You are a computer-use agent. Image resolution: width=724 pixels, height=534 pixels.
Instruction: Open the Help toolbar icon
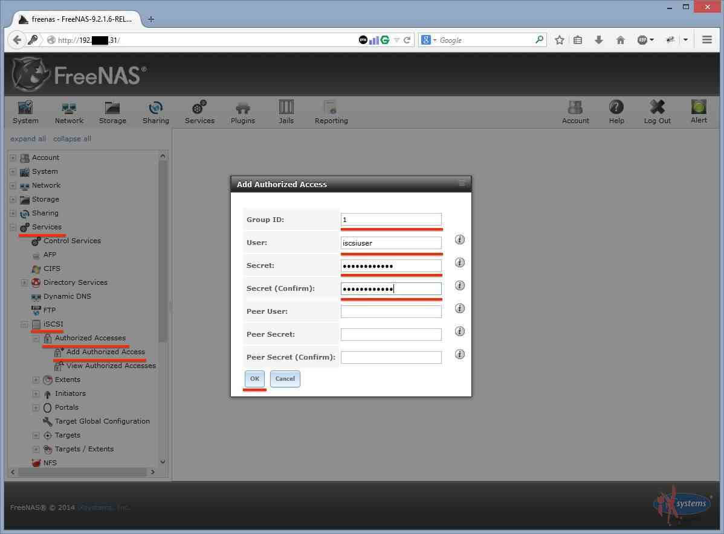click(x=616, y=112)
